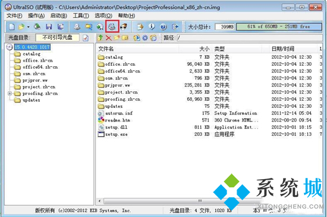327x217 pixels.
Task: Click the Burn CD/DVD image icon
Action: (124, 27)
